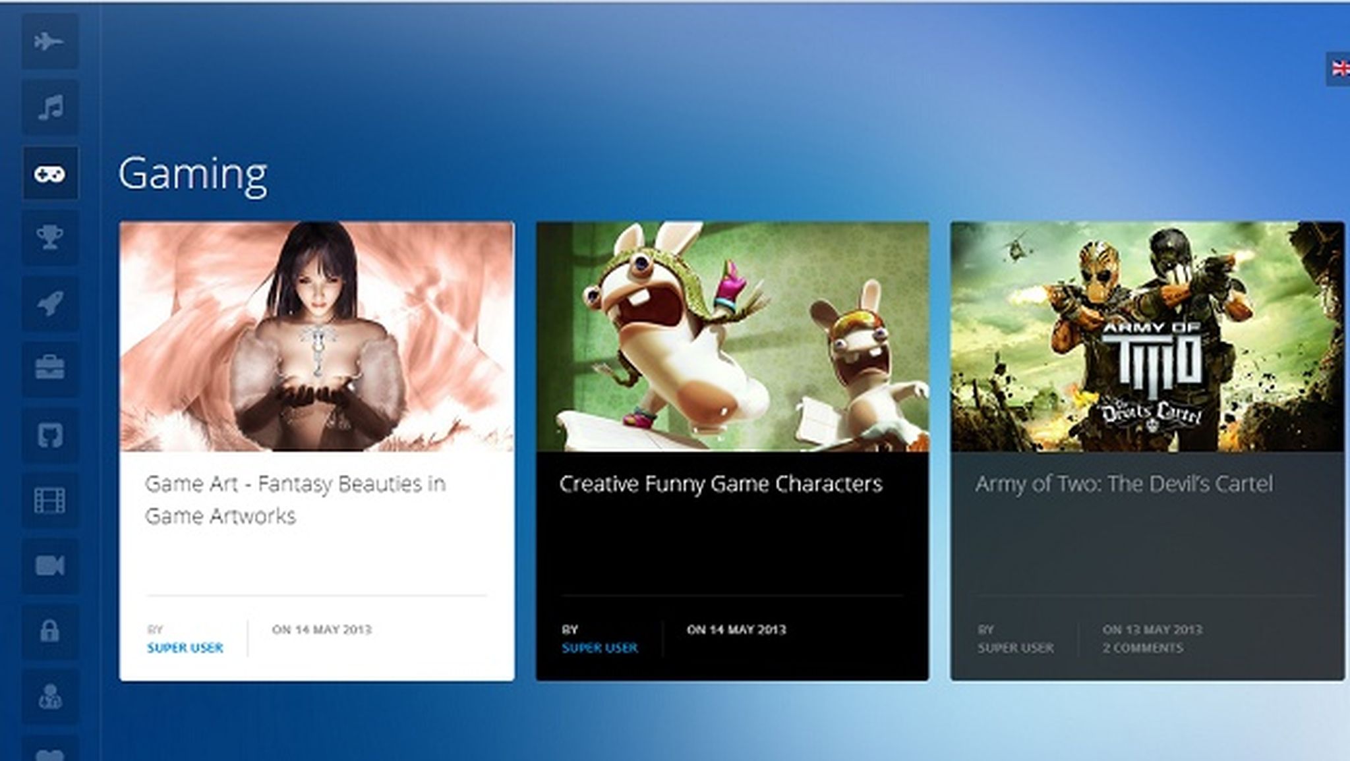Open the rabbids characters thumbnail image
The width and height of the screenshot is (1350, 761).
[x=732, y=337]
